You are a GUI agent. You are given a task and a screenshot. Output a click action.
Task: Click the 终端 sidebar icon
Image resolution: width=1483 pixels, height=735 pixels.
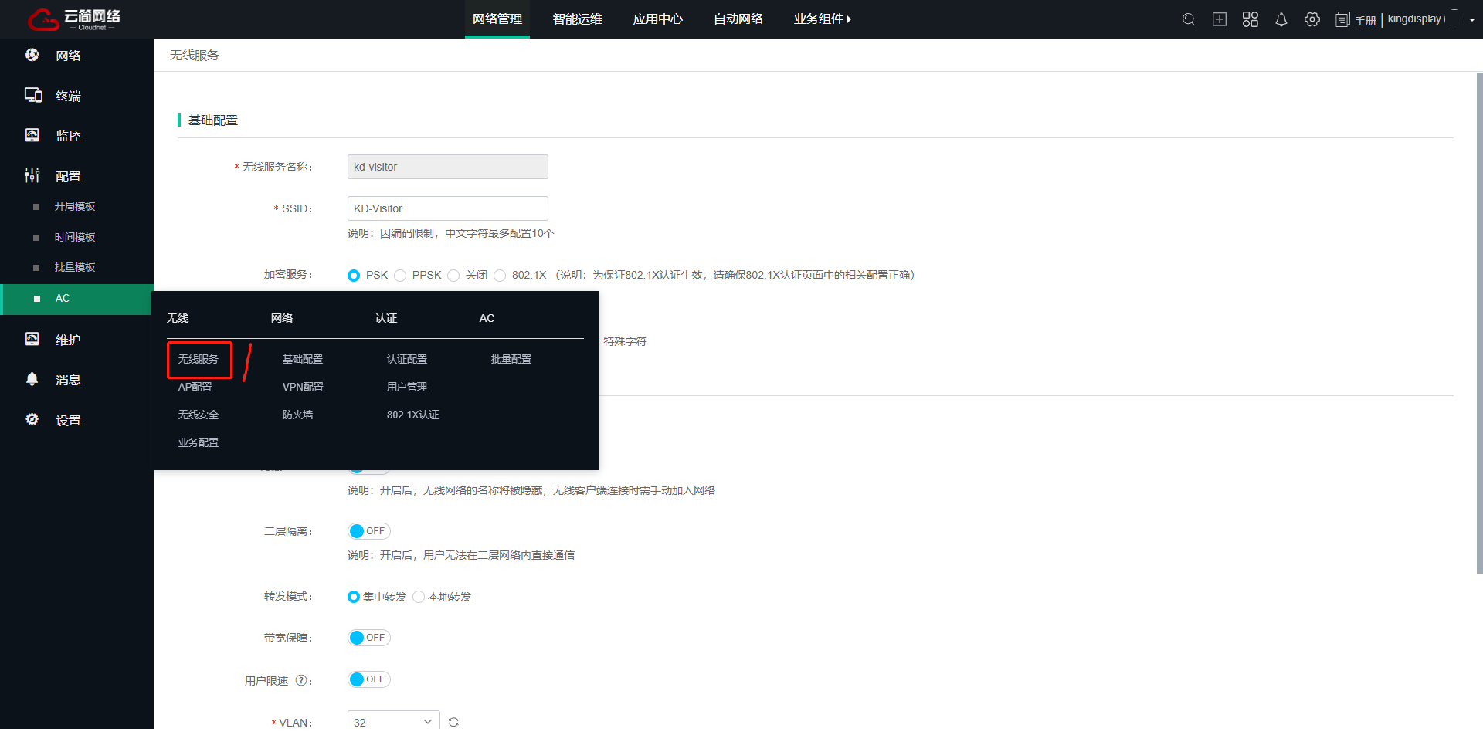pos(33,95)
